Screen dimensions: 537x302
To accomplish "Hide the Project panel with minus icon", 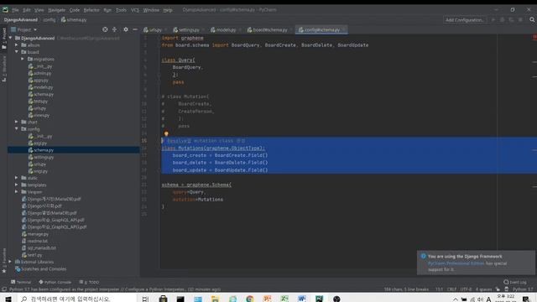I will [x=135, y=30].
